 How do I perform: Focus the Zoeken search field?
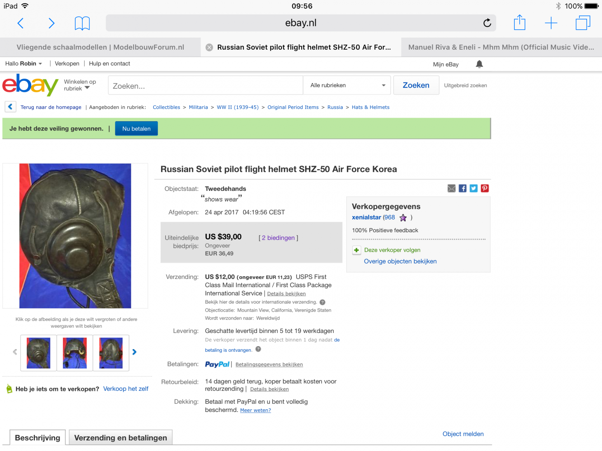205,85
